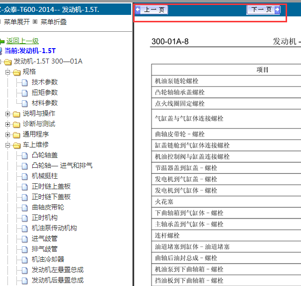Open 凸轮轴— 进气和排气 page
This screenshot has height=286, width=301.
click(62, 165)
